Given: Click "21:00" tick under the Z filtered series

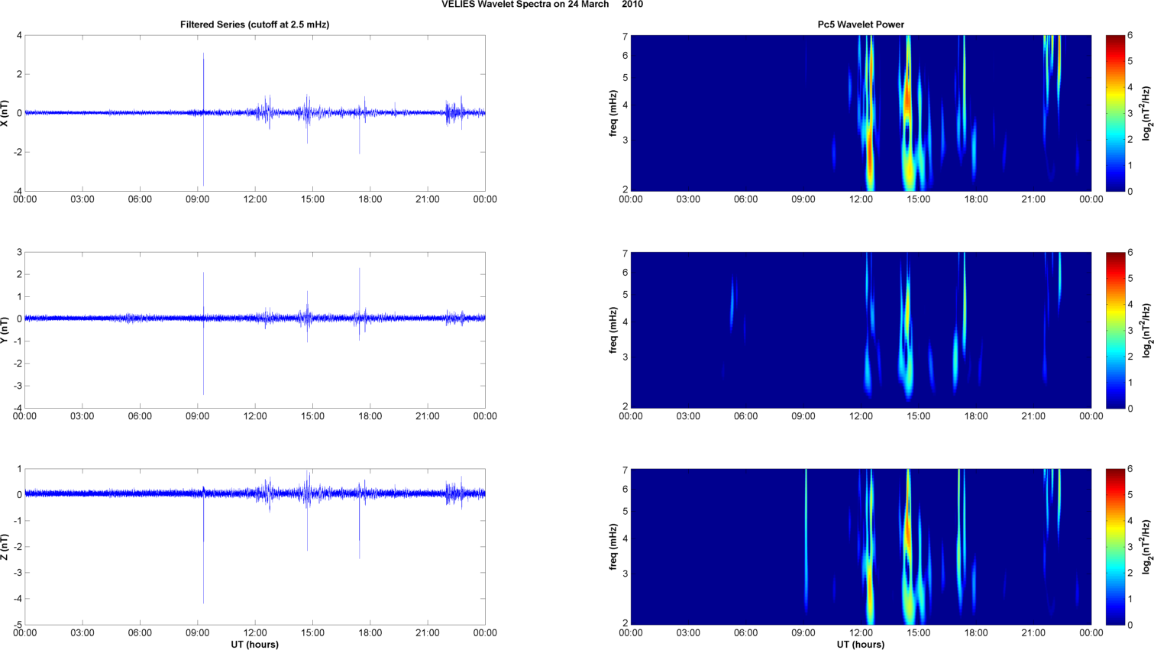Looking at the screenshot, I should point(428,633).
